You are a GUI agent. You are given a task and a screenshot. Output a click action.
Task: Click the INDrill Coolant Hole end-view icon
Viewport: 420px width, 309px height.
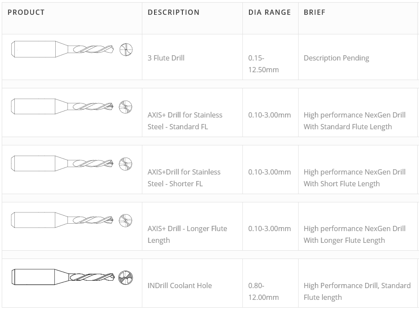(x=126, y=277)
